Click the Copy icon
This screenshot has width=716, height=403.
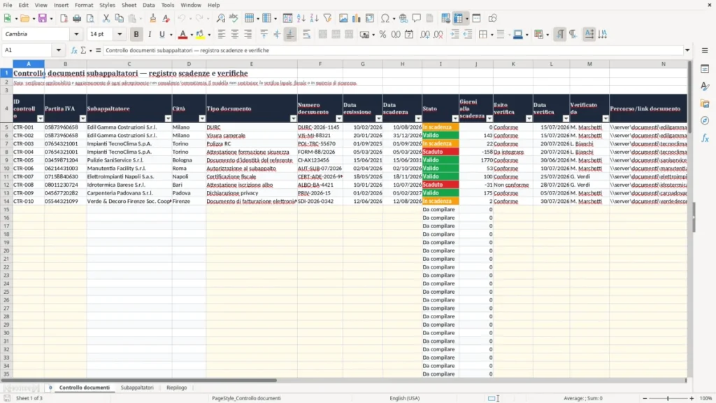[x=119, y=18]
